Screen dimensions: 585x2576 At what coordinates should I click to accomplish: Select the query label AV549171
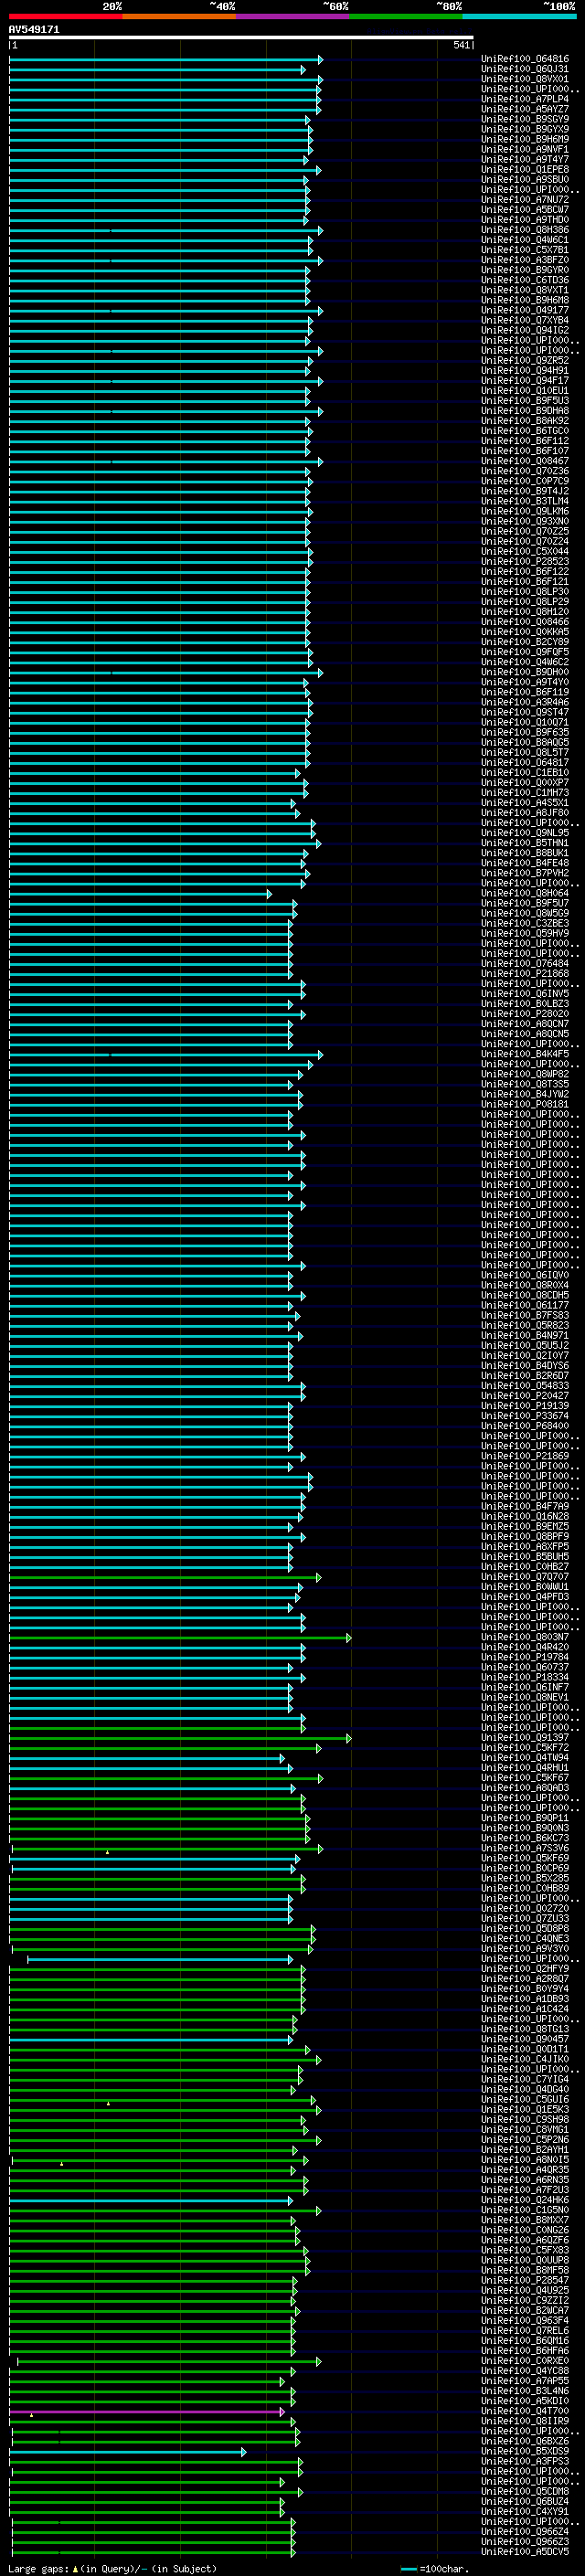pos(34,30)
